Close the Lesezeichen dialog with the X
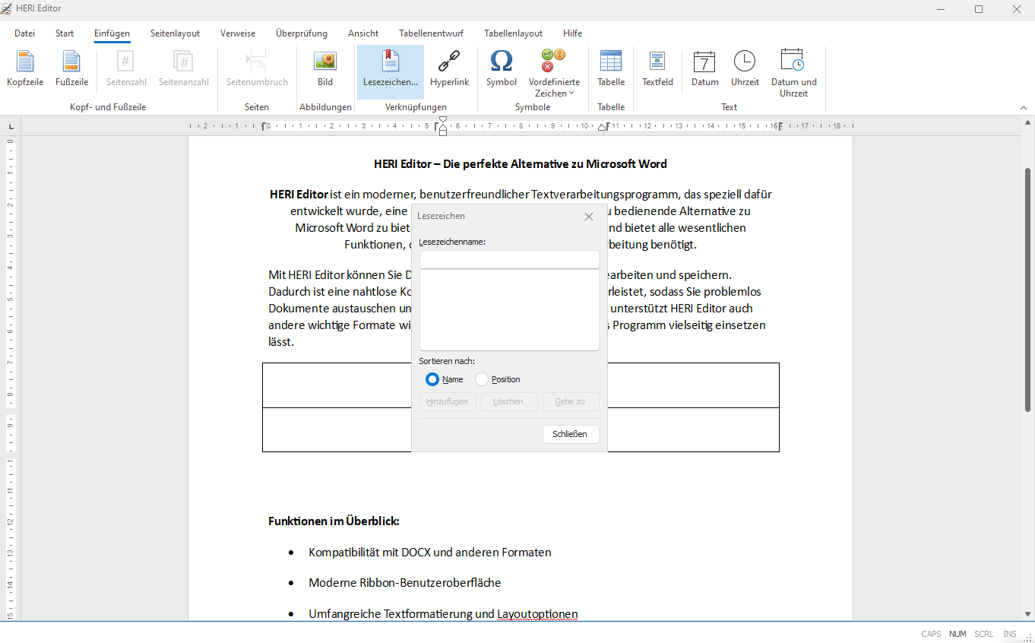Viewport: 1035px width, 643px height. [x=588, y=217]
